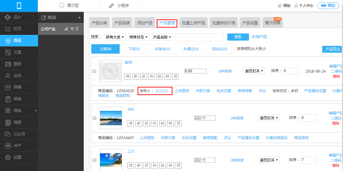Open 公众号 in the left sidebar
This screenshot has width=343, height=171.
[19, 134]
